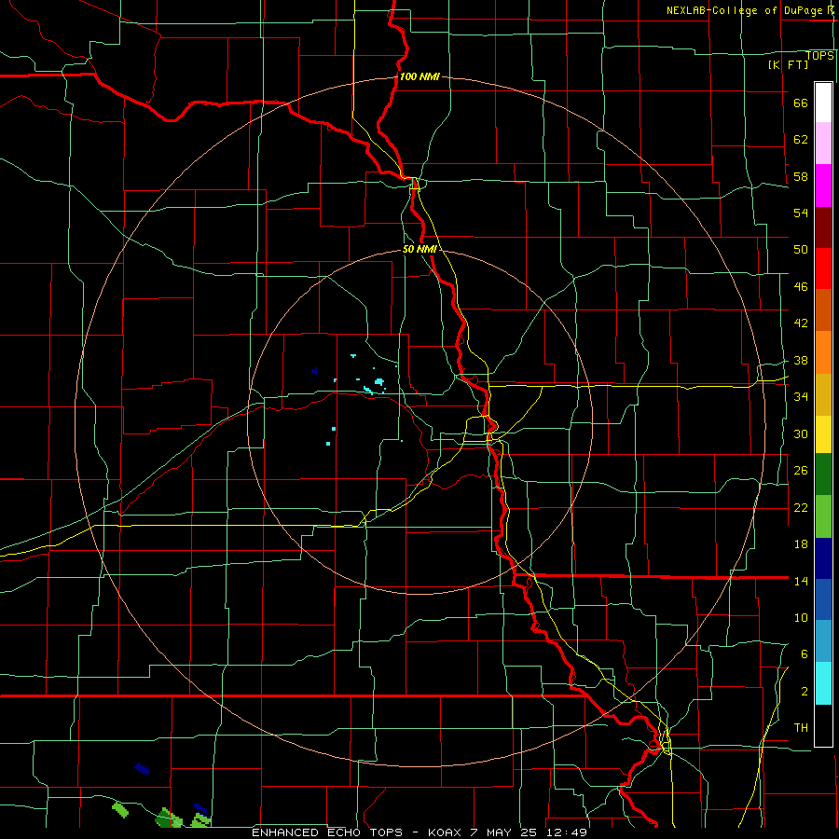This screenshot has width=839, height=839.
Task: Click the gold 38 kft legend swatch
Action: pyautogui.click(x=823, y=395)
